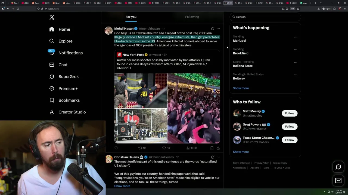
Task: Expand Christian Heiens' post with Show more
Action: pos(122,186)
